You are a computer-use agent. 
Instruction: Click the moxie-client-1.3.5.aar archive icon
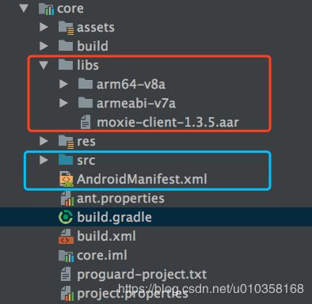click(86, 122)
